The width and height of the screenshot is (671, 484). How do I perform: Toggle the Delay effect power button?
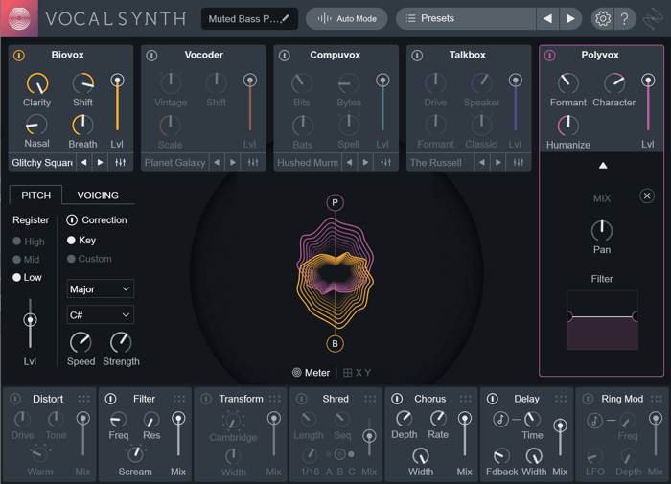(x=492, y=399)
